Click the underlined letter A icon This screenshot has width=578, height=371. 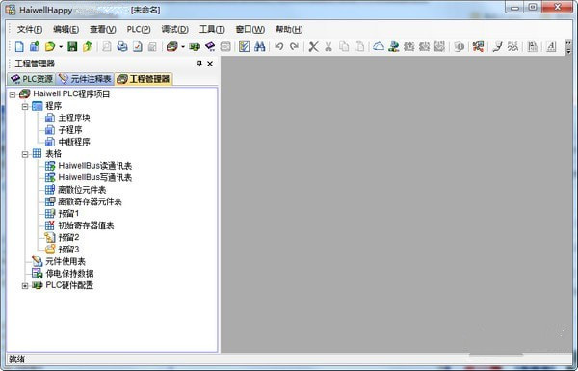tap(551, 47)
